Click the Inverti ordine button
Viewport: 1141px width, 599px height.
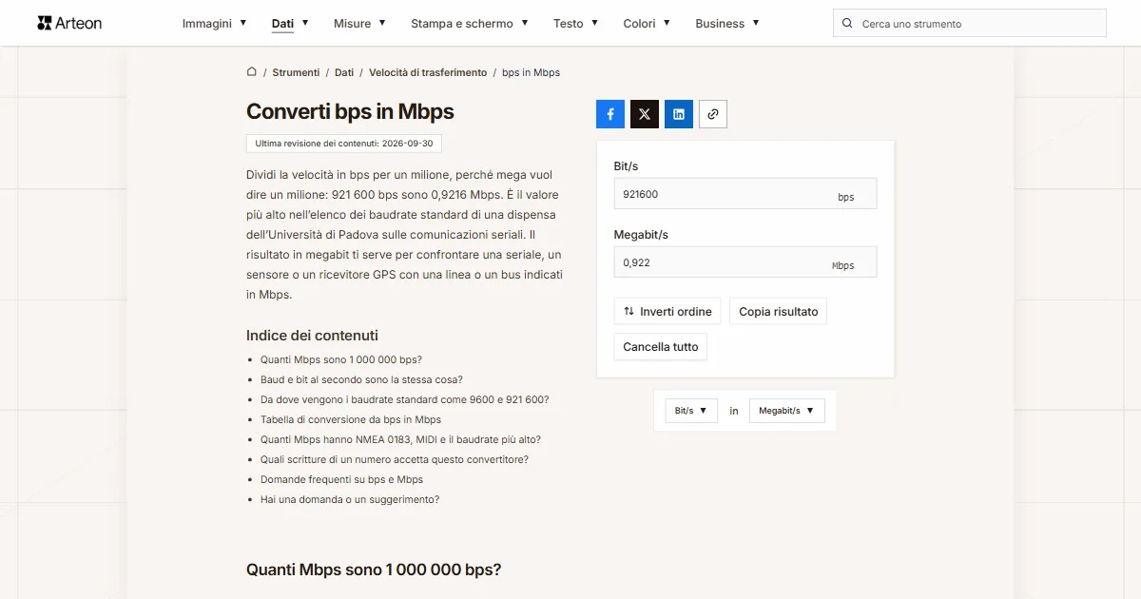tap(667, 311)
